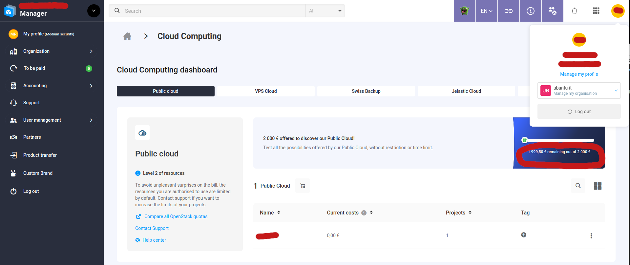Open the search filter All dropdown

pyautogui.click(x=325, y=11)
